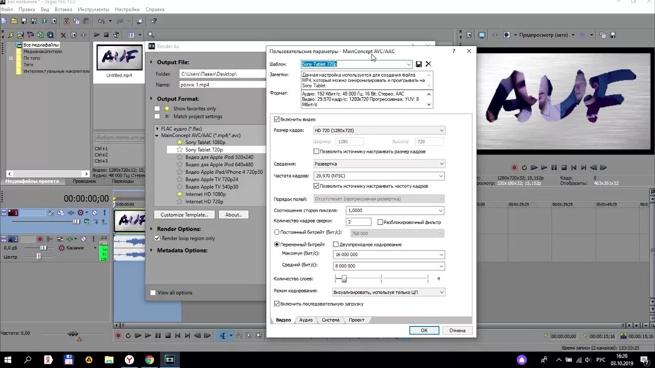The image size is (655, 368).
Task: Click the Save icon in main toolbar
Action: pos(24,21)
